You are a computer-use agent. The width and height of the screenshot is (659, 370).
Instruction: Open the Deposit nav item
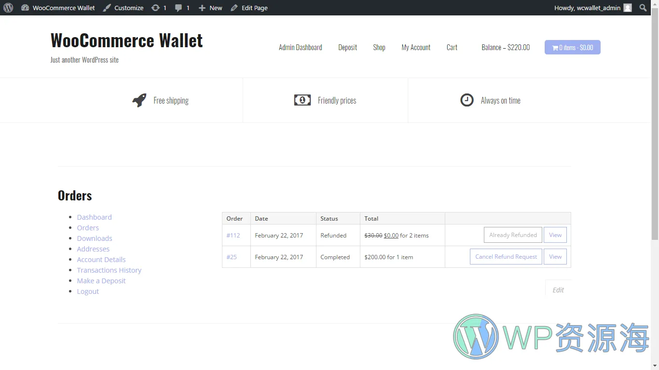click(x=347, y=47)
